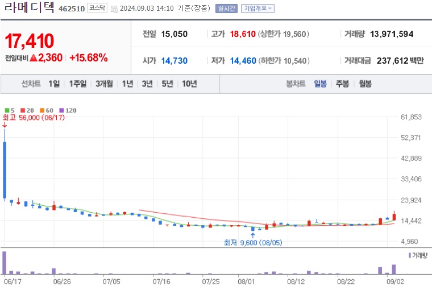Click the purple 120-day moving average swatch

(62, 110)
